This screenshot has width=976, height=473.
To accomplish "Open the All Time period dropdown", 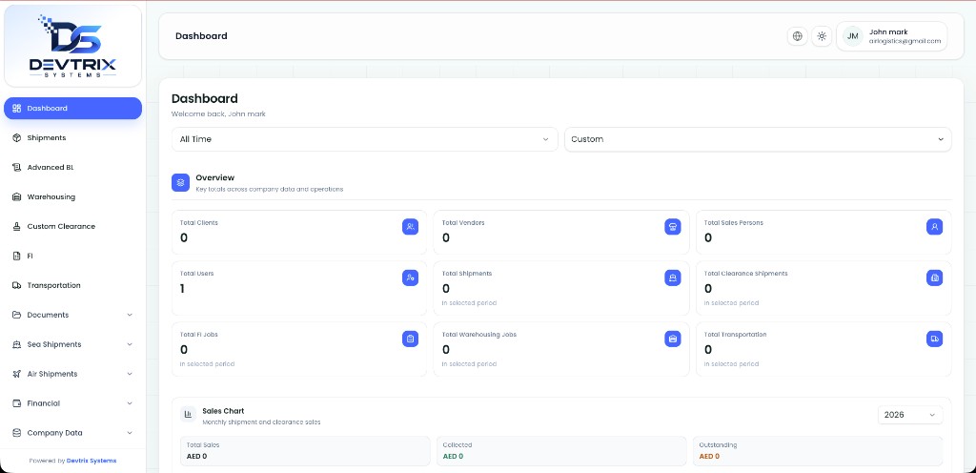I will pos(365,139).
